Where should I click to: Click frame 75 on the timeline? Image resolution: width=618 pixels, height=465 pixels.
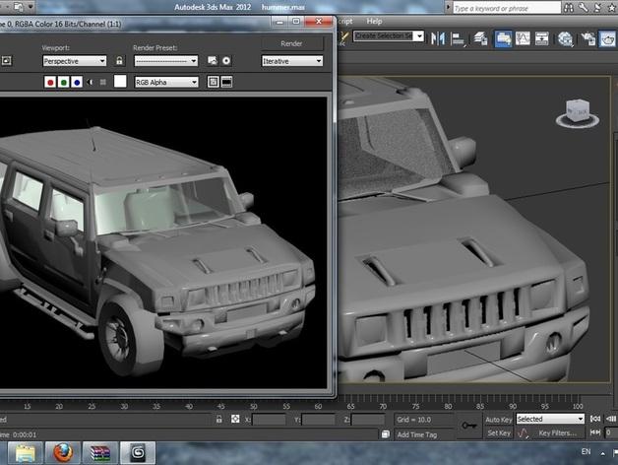click(416, 406)
